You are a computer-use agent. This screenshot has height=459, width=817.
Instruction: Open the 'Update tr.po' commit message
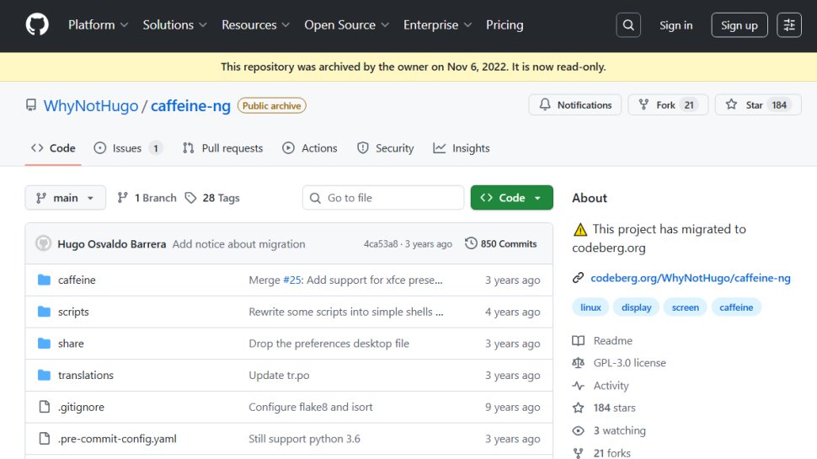(x=279, y=375)
